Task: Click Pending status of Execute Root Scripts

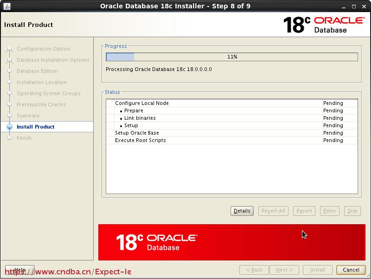Action: 333,140
